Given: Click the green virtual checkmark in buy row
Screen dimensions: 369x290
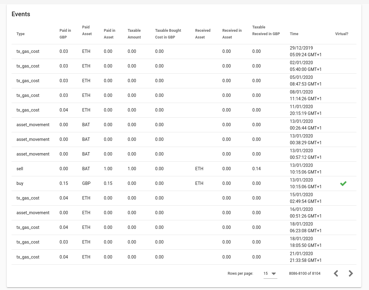Looking at the screenshot, I should pyautogui.click(x=343, y=183).
